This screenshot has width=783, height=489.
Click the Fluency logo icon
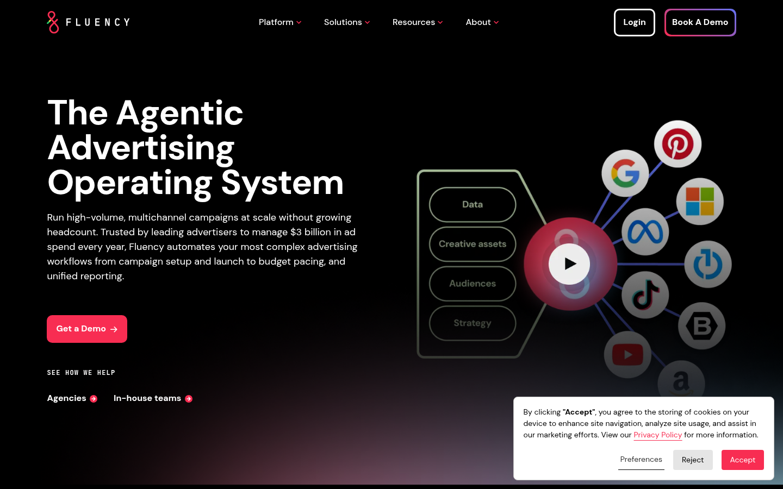53,22
